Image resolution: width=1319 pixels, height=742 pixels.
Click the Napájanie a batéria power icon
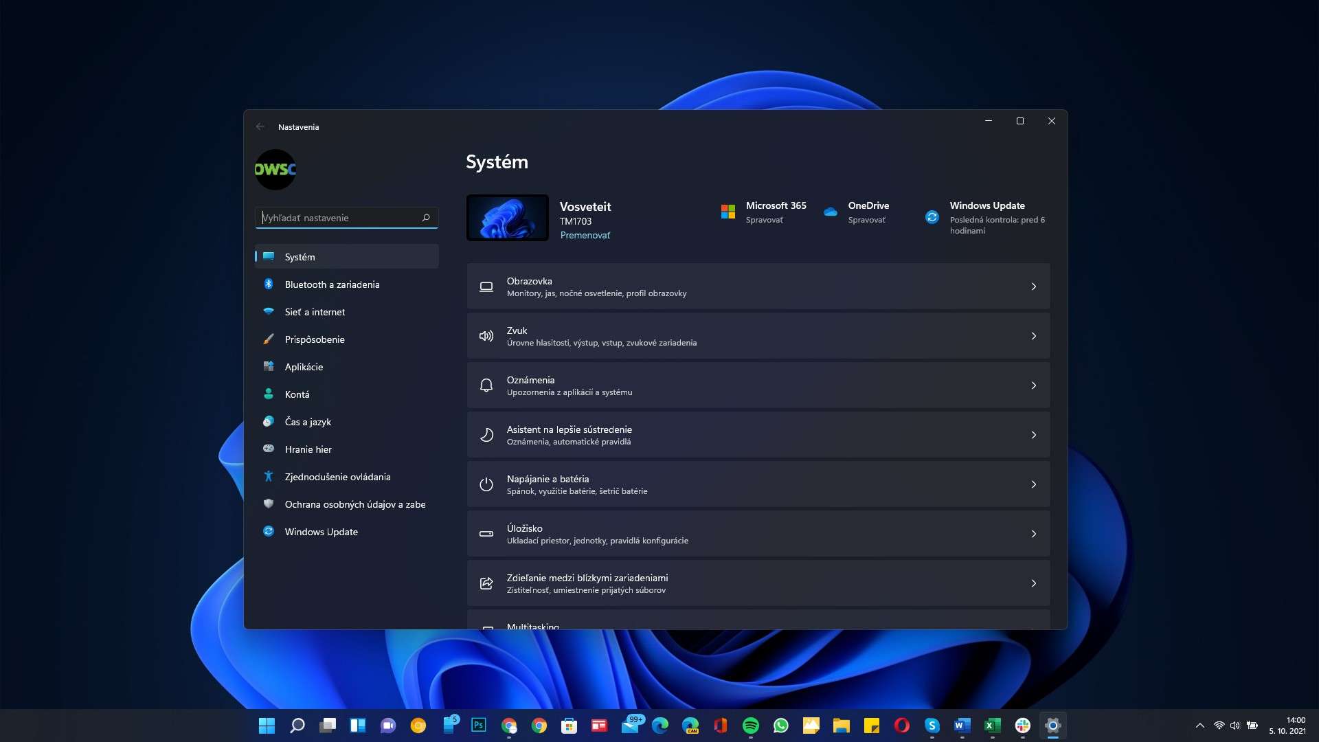[486, 484]
